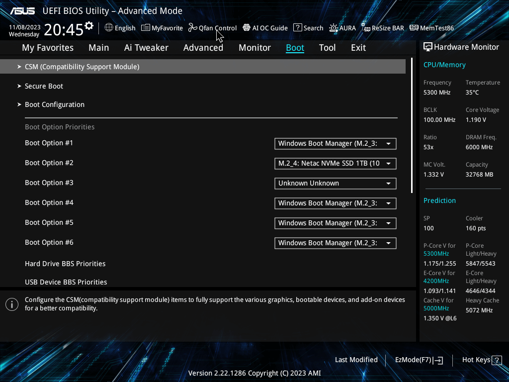Click the 6000 MHz DRAM frequency
Image resolution: width=509 pixels, height=382 pixels.
pyautogui.click(x=479, y=147)
